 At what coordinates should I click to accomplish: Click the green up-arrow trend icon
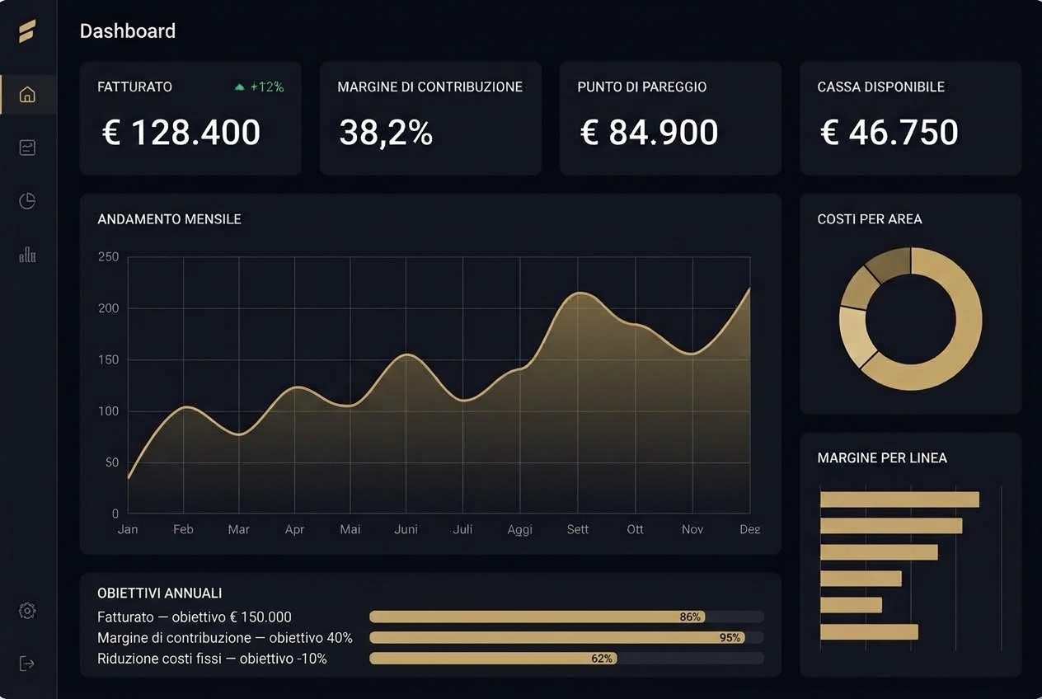240,87
